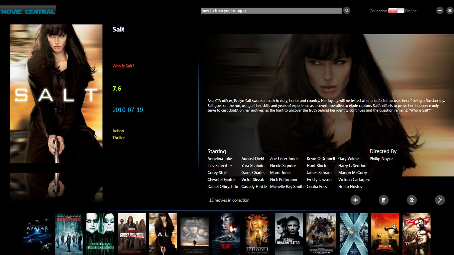
Task: Click the release date 2010-07-19
Action: [x=128, y=110]
